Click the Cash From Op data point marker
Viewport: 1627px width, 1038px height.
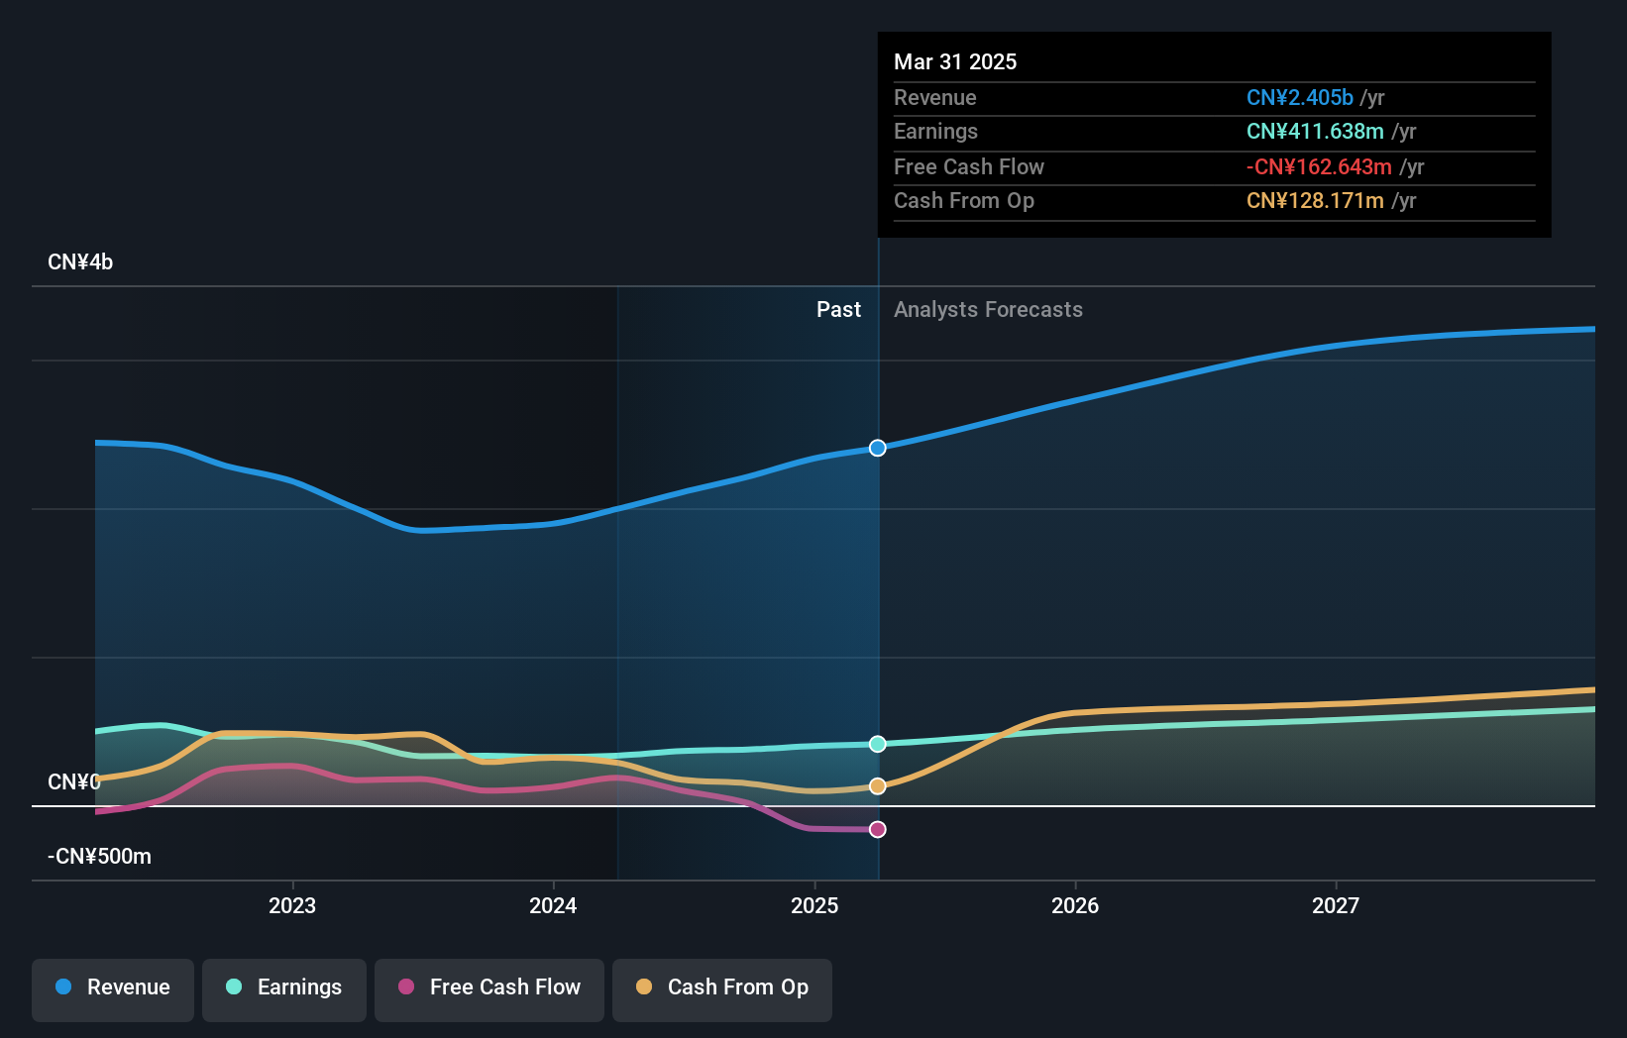pos(878,786)
